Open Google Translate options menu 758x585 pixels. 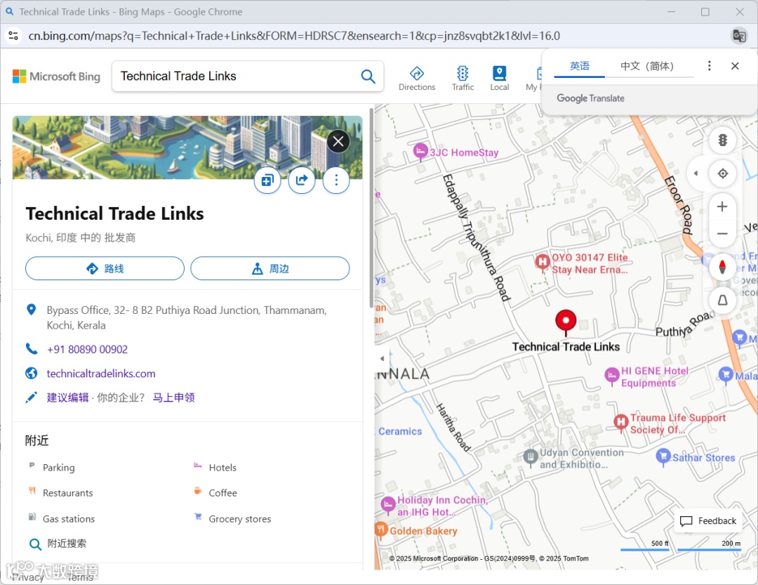709,66
